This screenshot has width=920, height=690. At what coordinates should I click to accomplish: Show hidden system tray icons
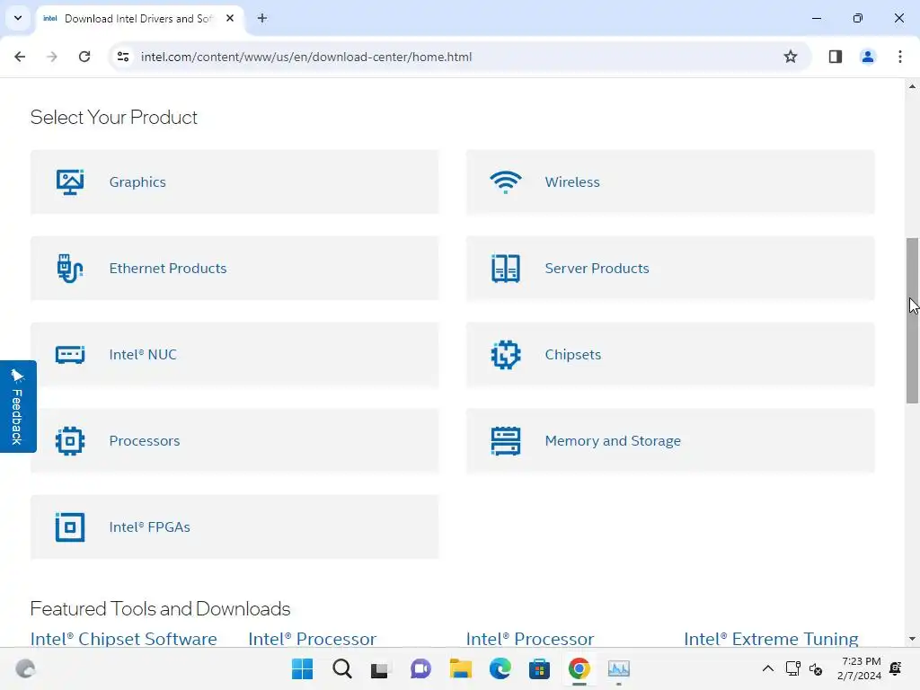tap(767, 668)
